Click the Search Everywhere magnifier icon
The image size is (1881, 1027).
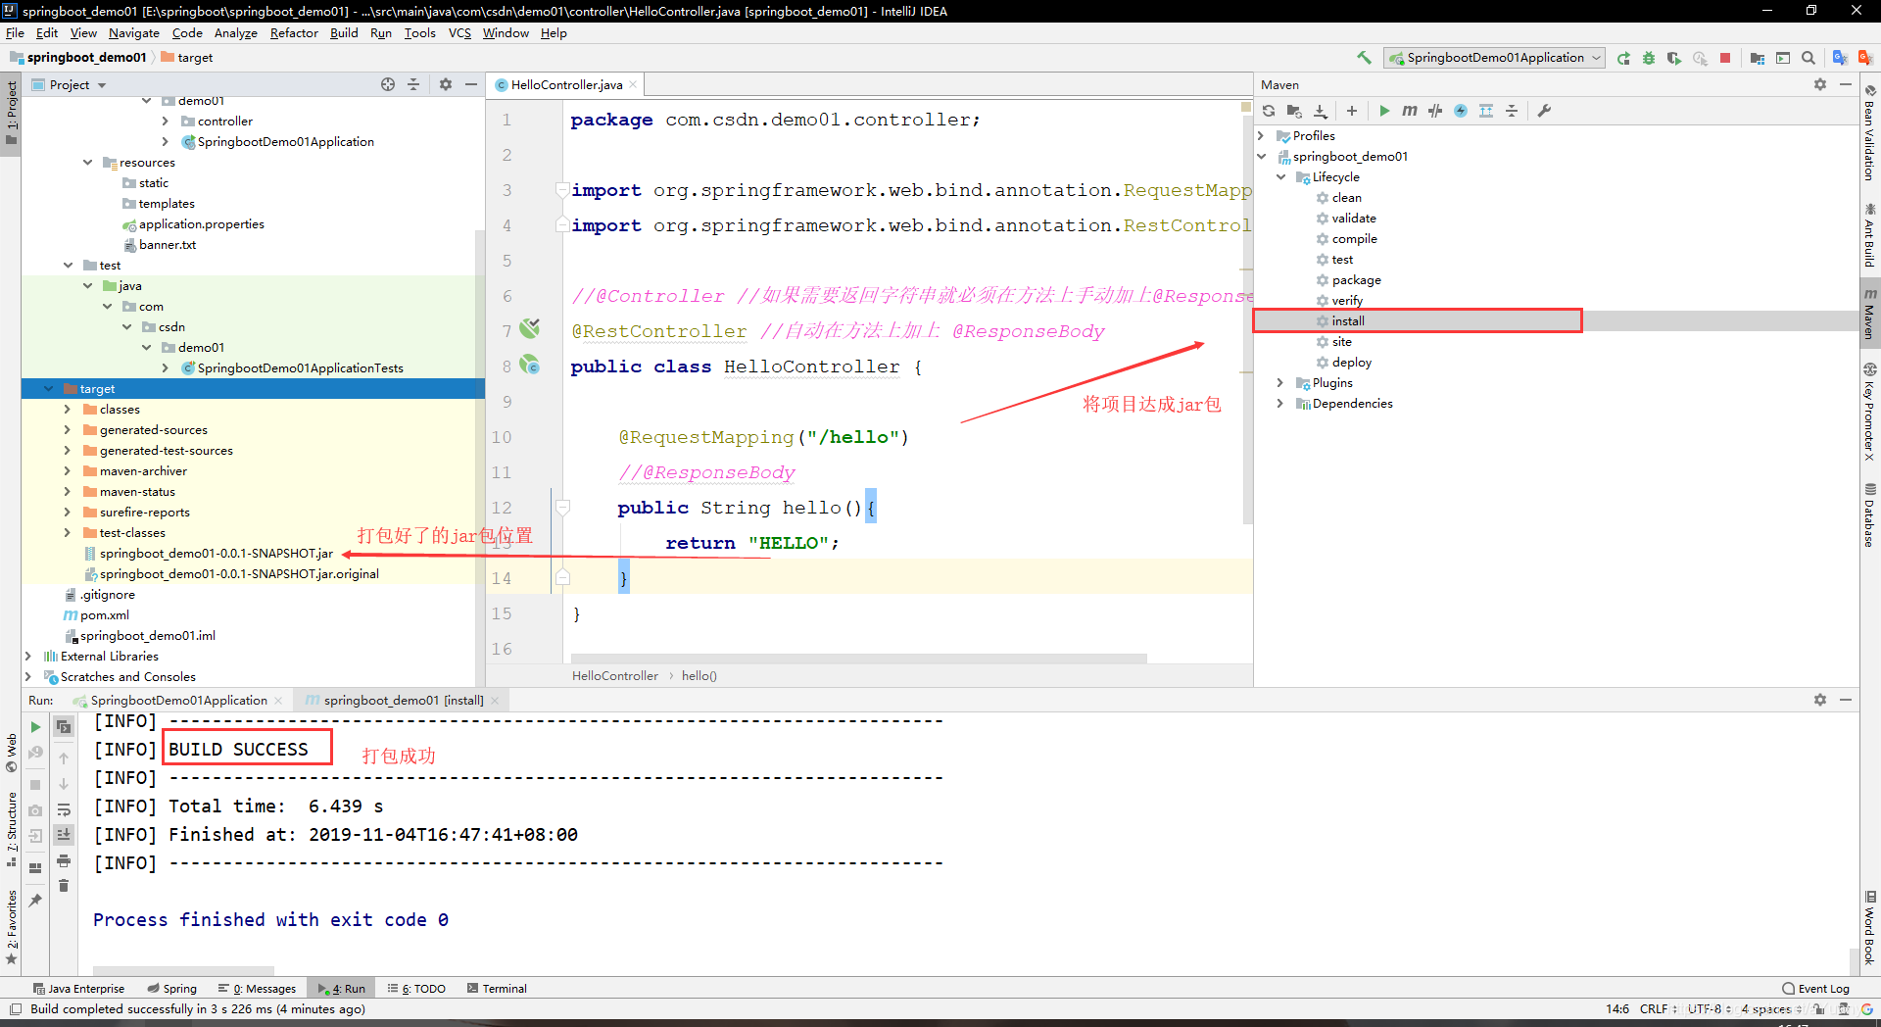click(x=1809, y=58)
